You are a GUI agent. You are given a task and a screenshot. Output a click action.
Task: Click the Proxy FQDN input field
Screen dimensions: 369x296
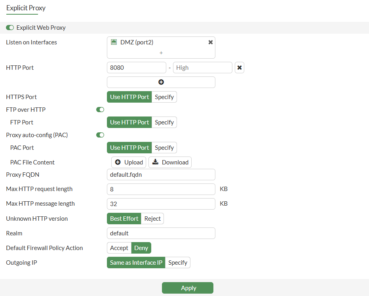[161, 175]
